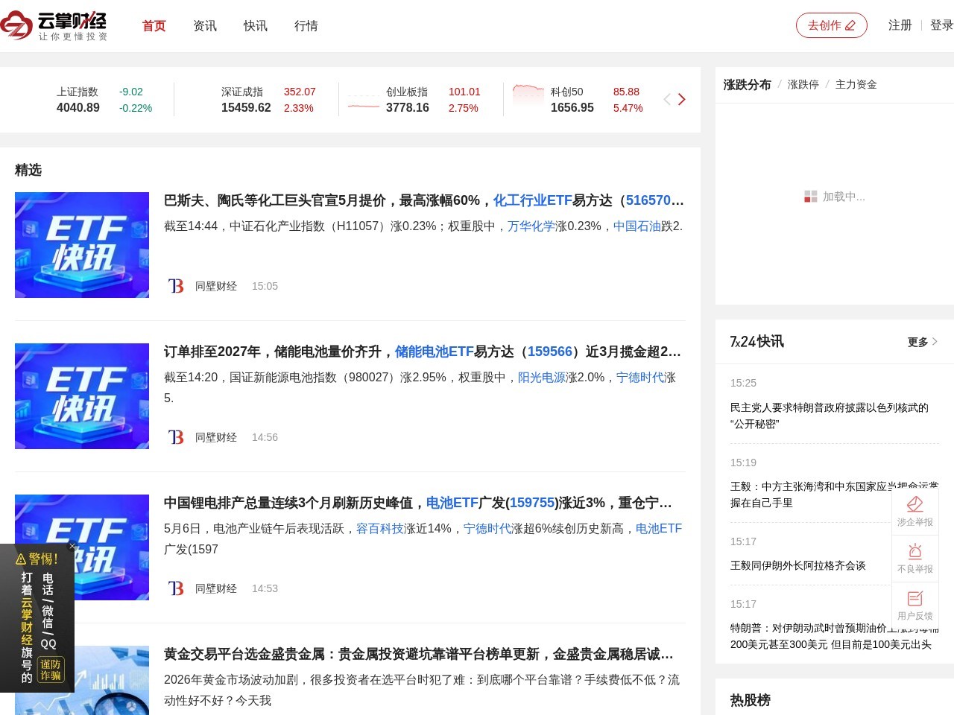Open the 化工行业ETF link

coord(532,200)
